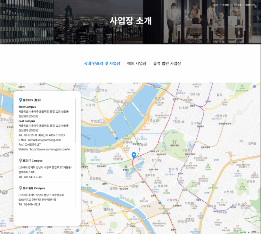Click the Tel : 02-6484-0114 phone number

tap(29, 204)
